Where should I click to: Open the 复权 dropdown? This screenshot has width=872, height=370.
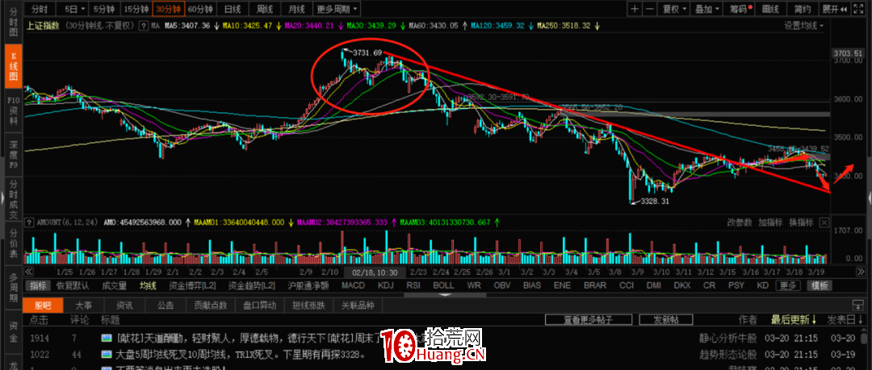point(674,9)
